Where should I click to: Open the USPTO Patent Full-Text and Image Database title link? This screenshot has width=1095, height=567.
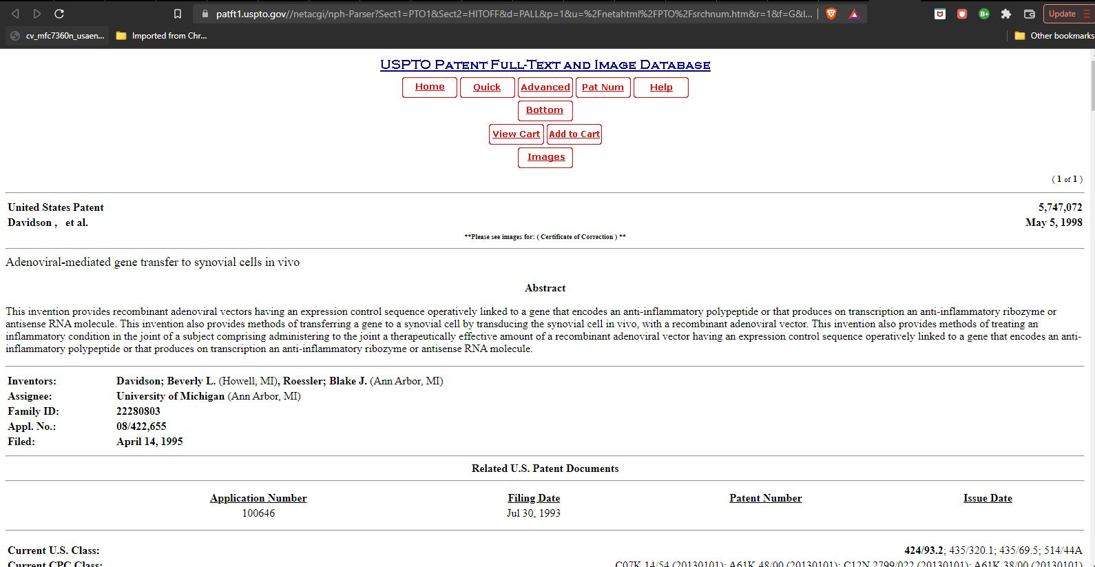coord(545,65)
